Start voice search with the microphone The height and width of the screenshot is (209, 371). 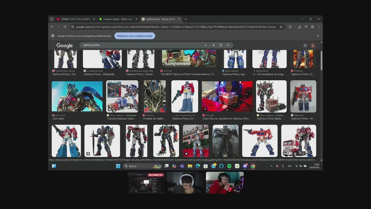click(x=214, y=45)
